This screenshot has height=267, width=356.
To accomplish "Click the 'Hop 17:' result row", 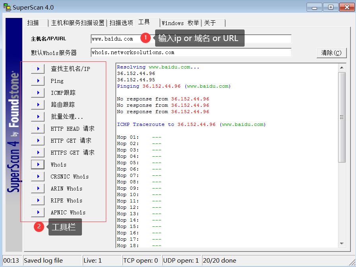I will (139, 239).
